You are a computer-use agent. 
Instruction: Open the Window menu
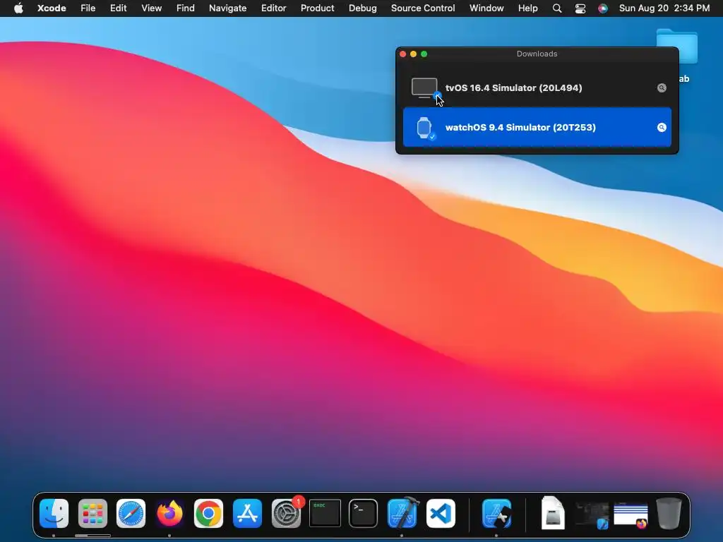(486, 8)
